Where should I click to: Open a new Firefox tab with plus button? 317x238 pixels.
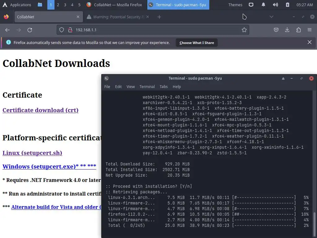[159, 17]
